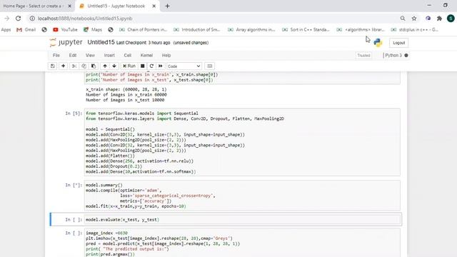This screenshot has height=257, width=457.
Task: Open the Maps bookmark
Action: 93,30
